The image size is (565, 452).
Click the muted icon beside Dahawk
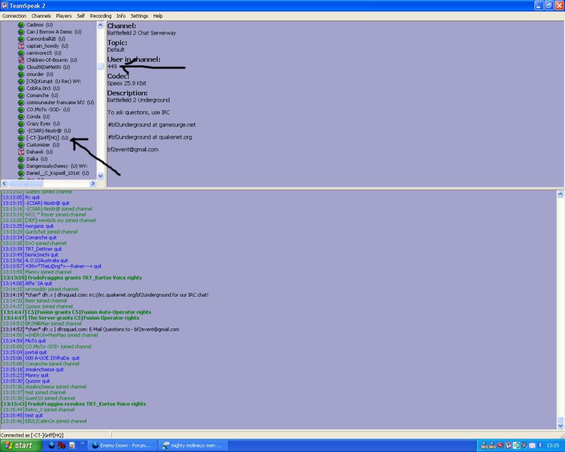21,152
